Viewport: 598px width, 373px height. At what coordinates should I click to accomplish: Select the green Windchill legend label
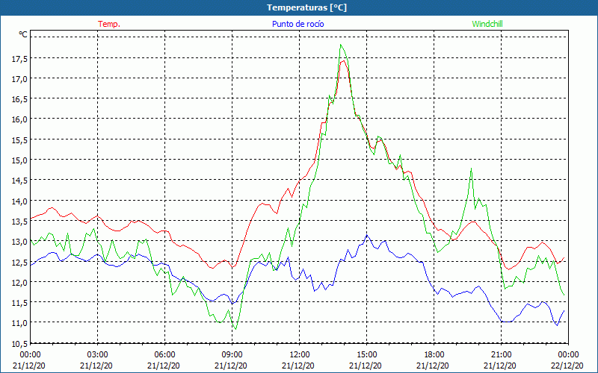point(487,24)
